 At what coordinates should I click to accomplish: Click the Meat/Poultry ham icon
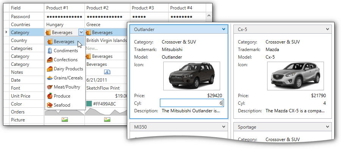click(50, 87)
